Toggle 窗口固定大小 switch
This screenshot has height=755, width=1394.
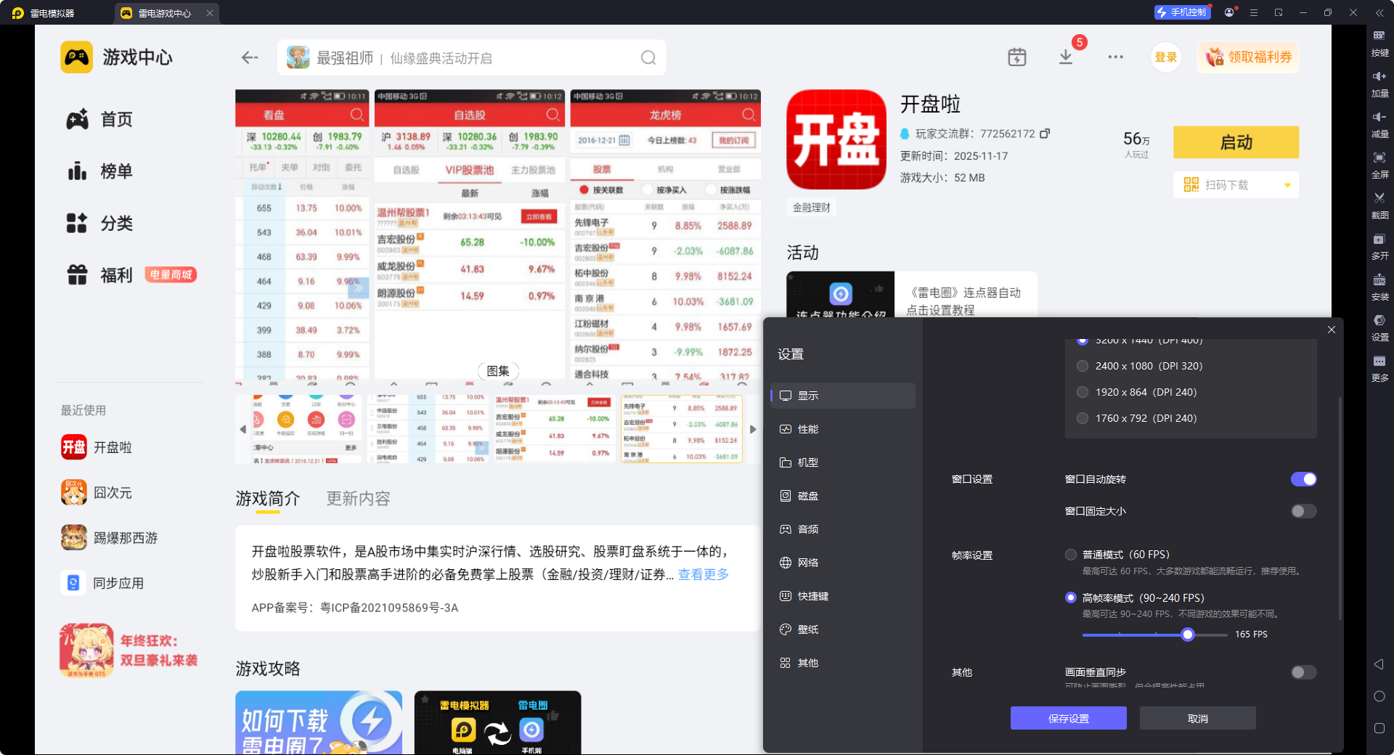coord(1303,511)
